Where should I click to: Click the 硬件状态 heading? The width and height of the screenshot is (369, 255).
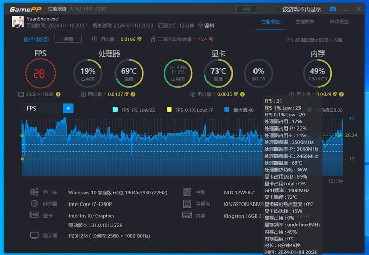click(36, 39)
